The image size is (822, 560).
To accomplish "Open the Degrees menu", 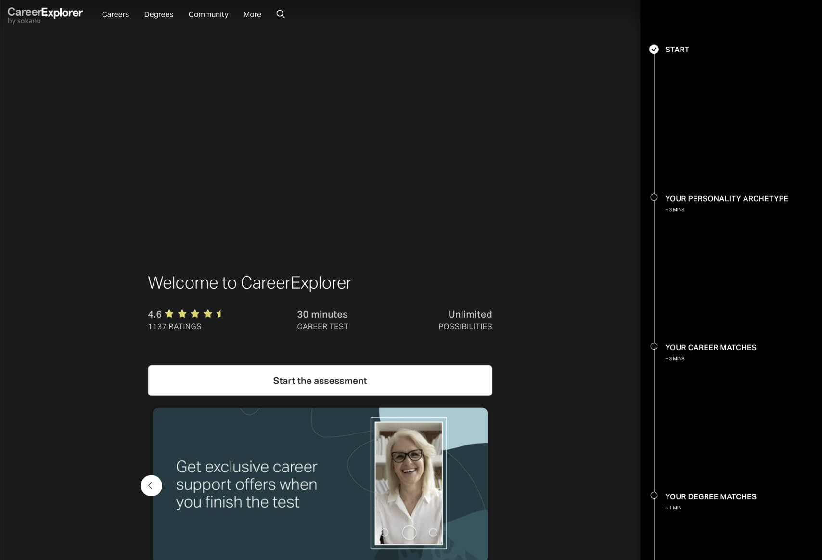I will [x=159, y=14].
